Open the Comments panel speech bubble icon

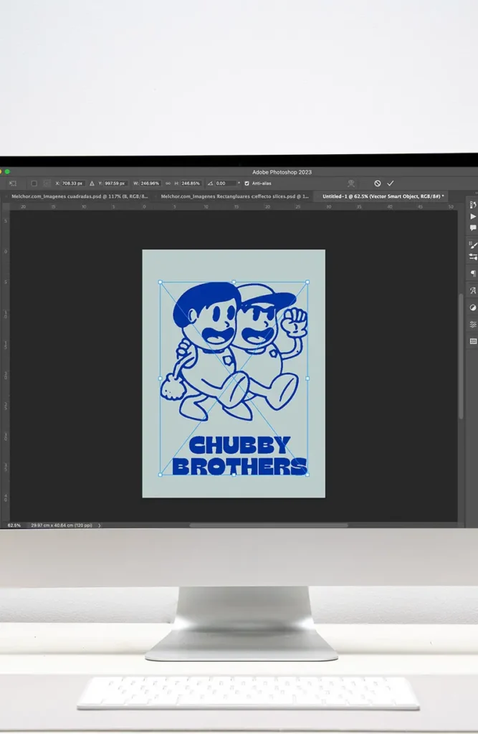click(473, 228)
